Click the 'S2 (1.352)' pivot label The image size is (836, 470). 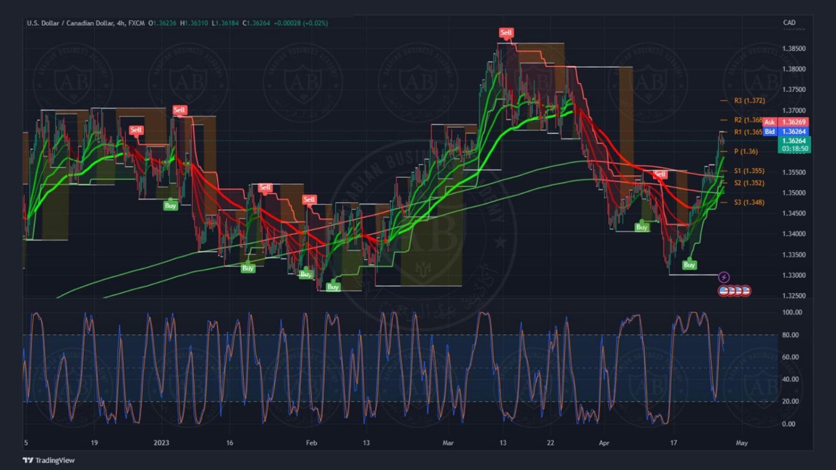tap(750, 183)
